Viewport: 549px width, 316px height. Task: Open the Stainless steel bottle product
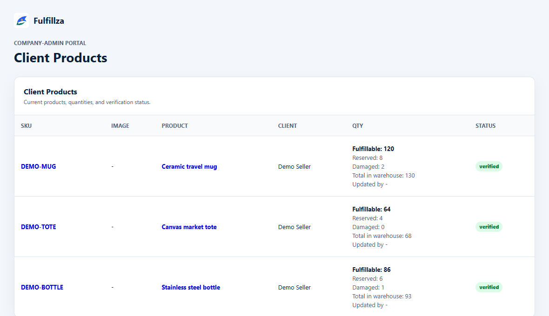tap(191, 287)
